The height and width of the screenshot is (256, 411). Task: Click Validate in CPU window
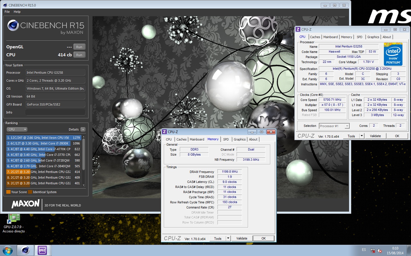[375, 136]
